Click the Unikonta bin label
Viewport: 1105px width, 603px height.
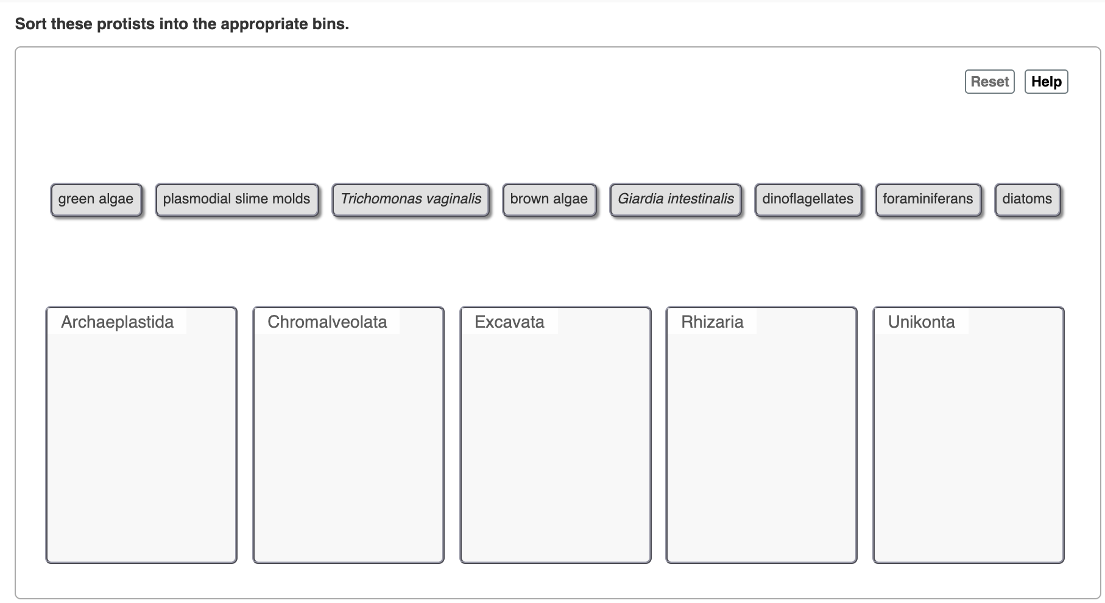(x=920, y=322)
